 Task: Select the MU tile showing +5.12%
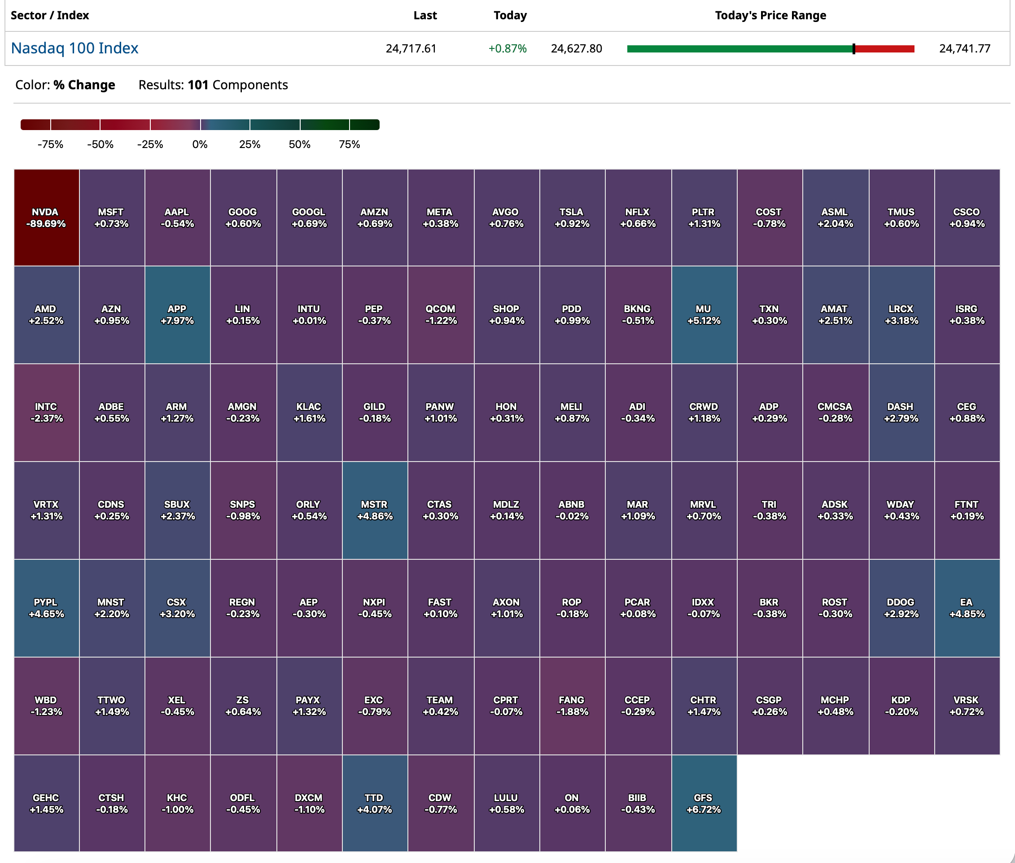click(x=704, y=314)
